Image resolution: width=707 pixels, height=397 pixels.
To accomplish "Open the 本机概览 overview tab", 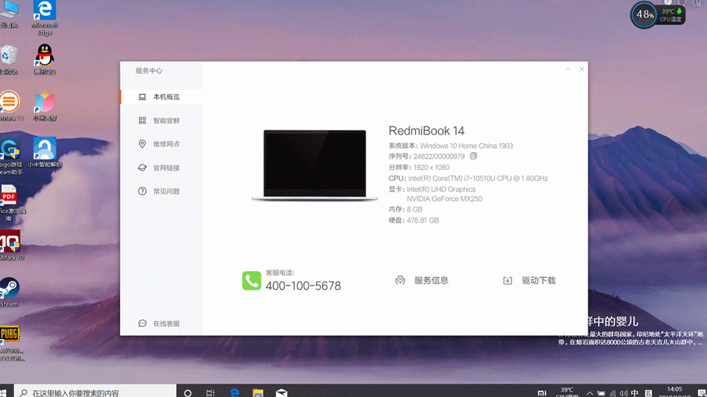I will [161, 97].
